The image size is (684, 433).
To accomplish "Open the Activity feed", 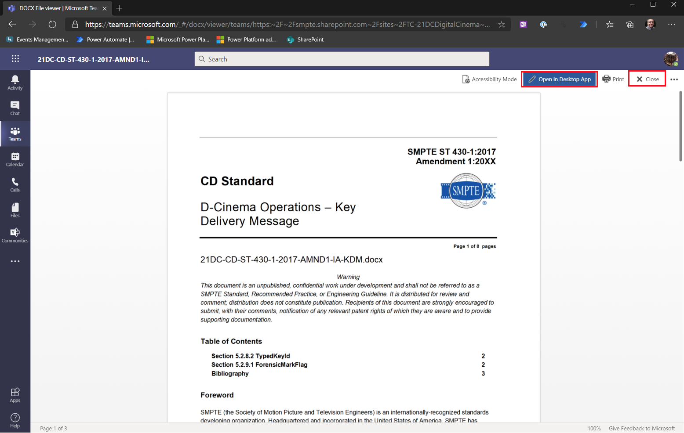I will [15, 82].
